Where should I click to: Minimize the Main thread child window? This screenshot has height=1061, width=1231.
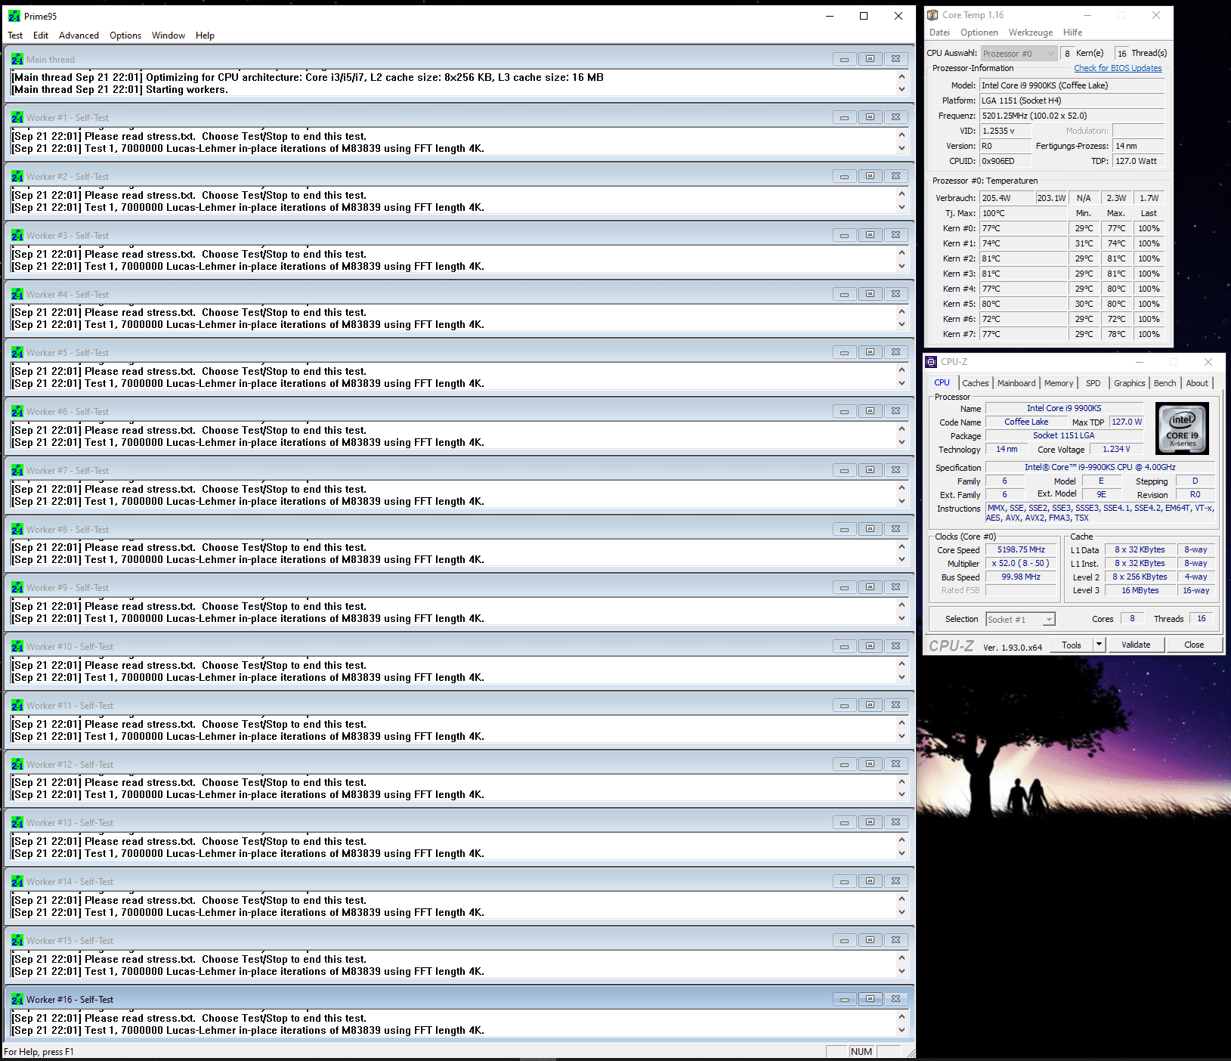844,59
